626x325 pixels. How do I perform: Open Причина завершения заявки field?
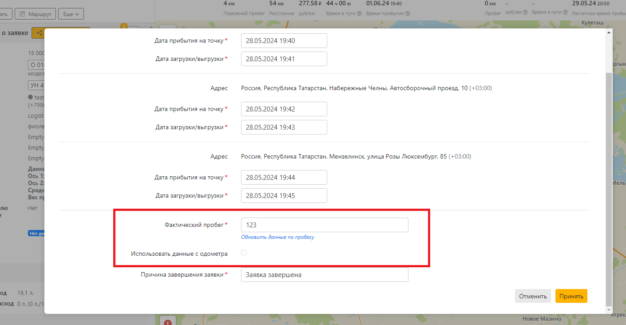[x=325, y=274]
